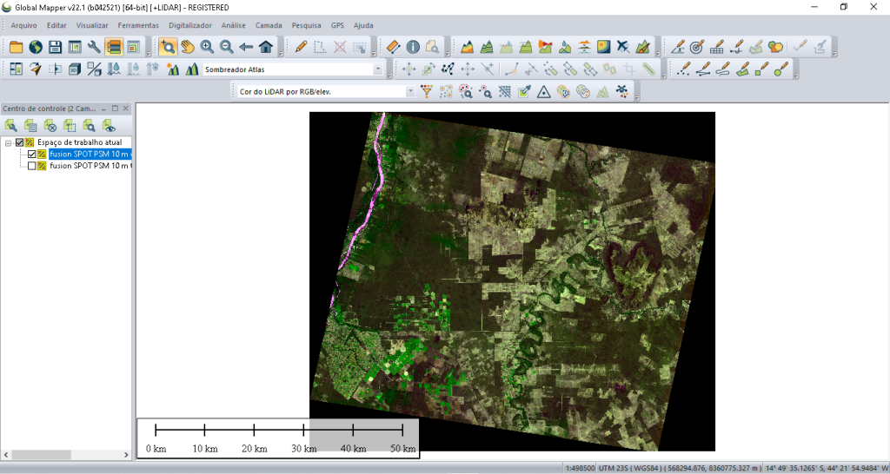Open the Ferramentas menu
Viewport: 890px width, 474px height.
click(x=138, y=25)
